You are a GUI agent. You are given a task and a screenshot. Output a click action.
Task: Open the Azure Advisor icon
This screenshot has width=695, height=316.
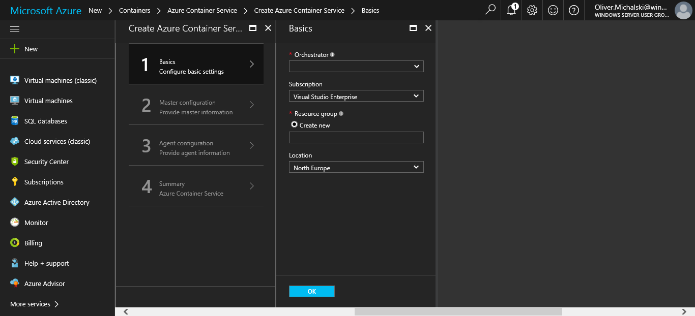[x=15, y=283]
